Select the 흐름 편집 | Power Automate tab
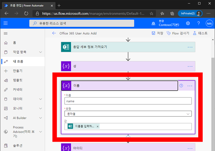This screenshot has width=215, height=151. (28, 6)
